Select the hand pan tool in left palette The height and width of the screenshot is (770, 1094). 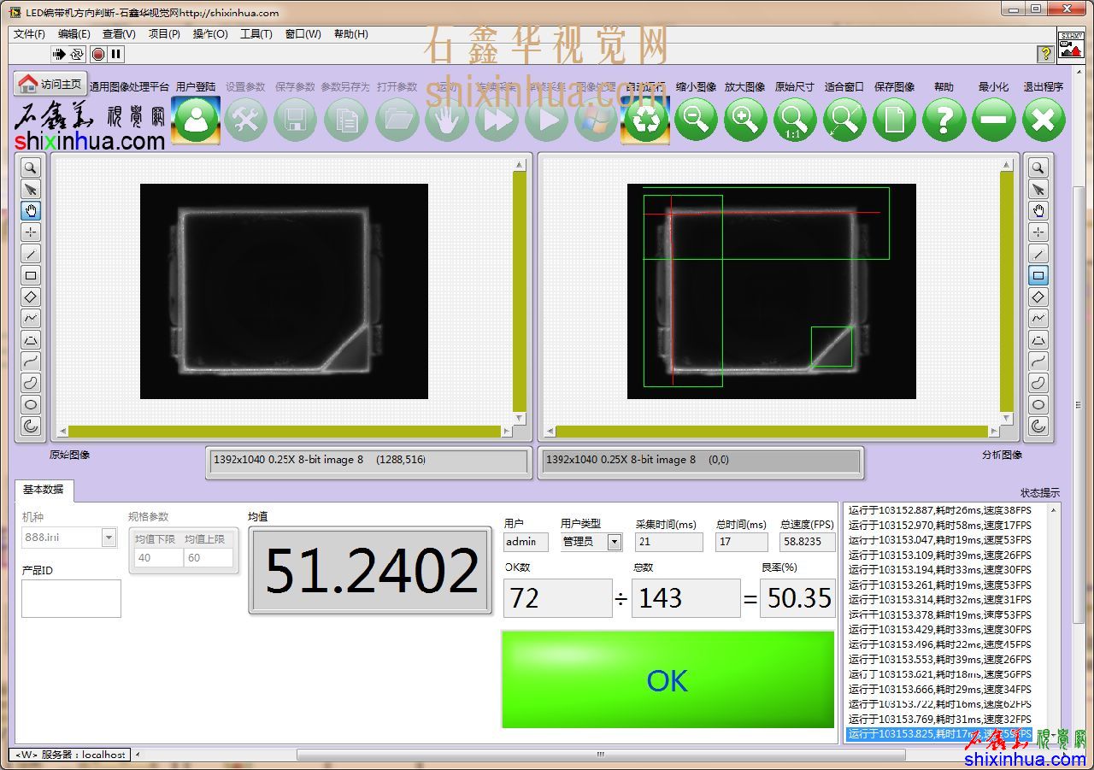click(31, 211)
